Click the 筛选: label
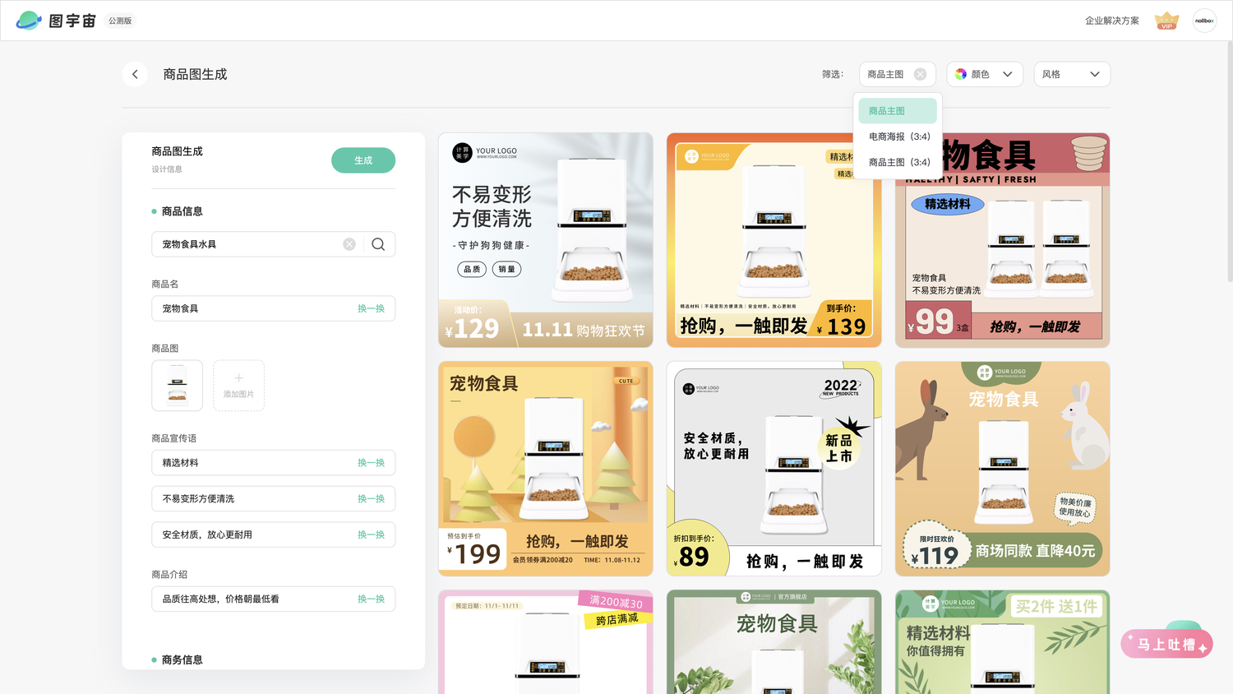 pyautogui.click(x=833, y=74)
